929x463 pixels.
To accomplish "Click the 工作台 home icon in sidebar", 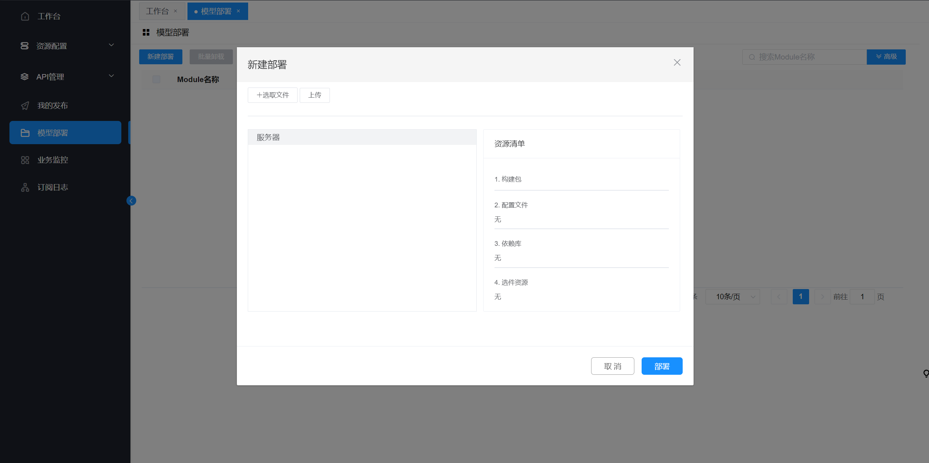I will (25, 16).
